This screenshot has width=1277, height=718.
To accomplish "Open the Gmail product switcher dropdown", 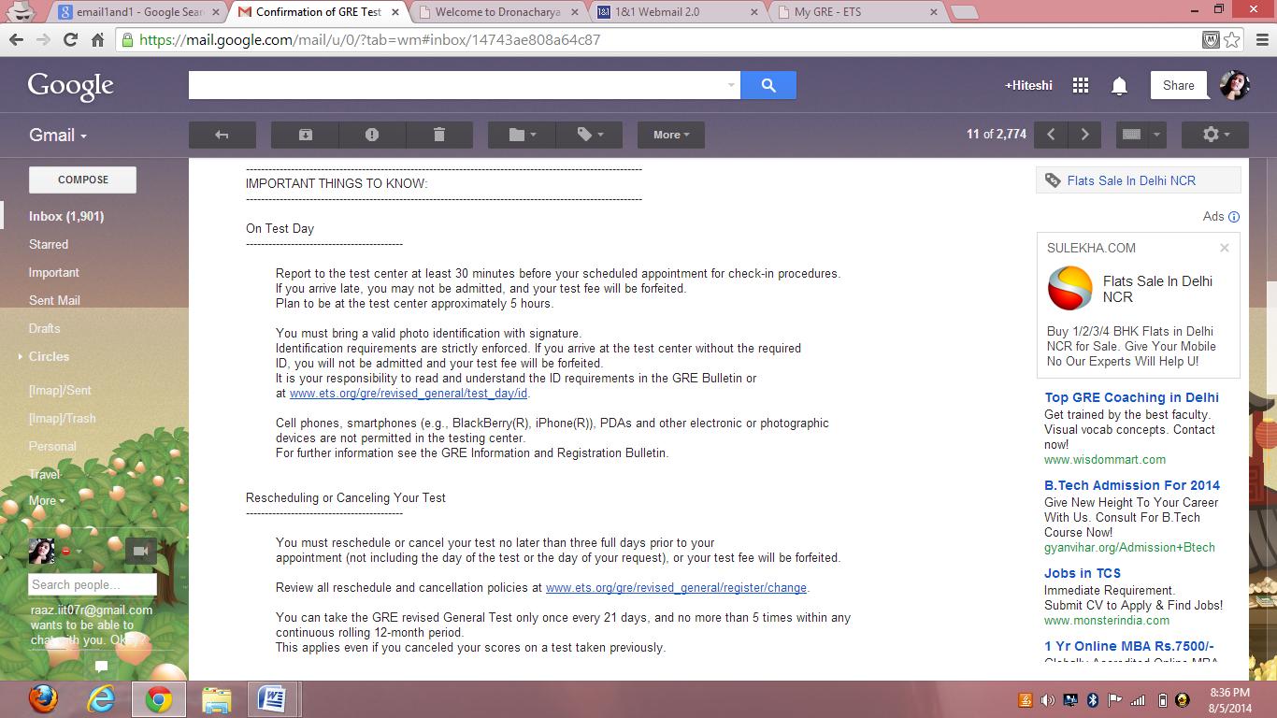I will [58, 135].
